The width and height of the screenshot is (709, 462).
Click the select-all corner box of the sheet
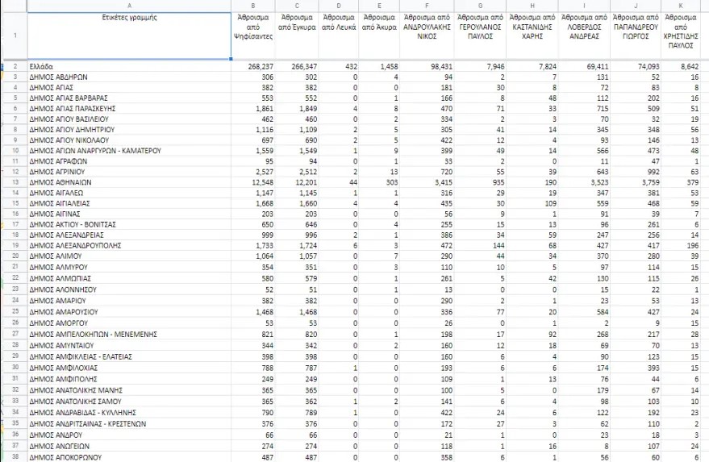click(x=14, y=5)
